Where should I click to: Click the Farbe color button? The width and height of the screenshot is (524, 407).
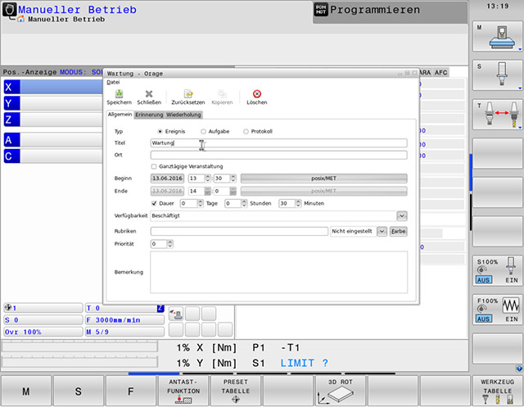pyautogui.click(x=398, y=231)
